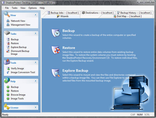Image resolution: width=156 pixels, height=118 pixels.
Task: Click the green Backup help icon
Action: (x=8, y=87)
